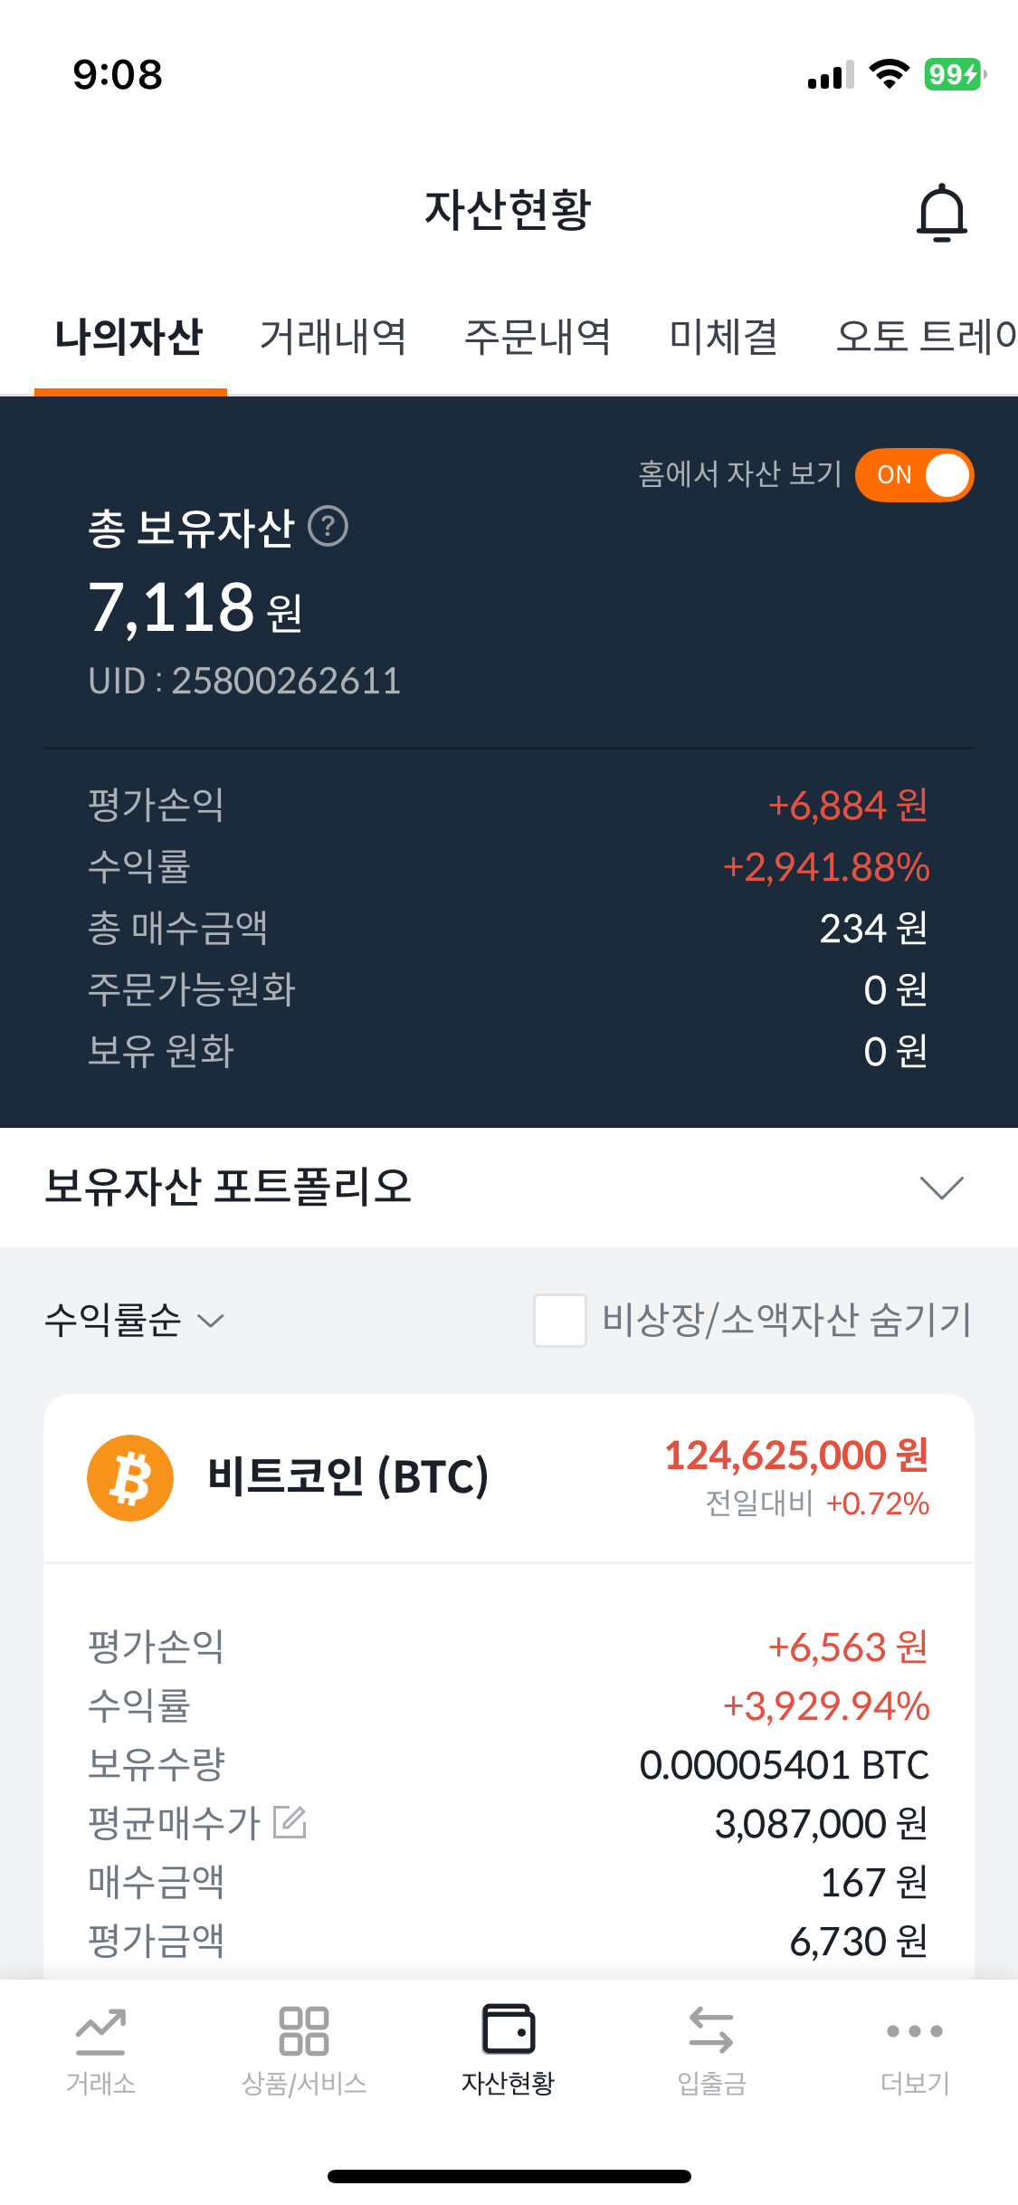Tap the UID 25800262611 text
The image size is (1018, 2205).
(244, 681)
